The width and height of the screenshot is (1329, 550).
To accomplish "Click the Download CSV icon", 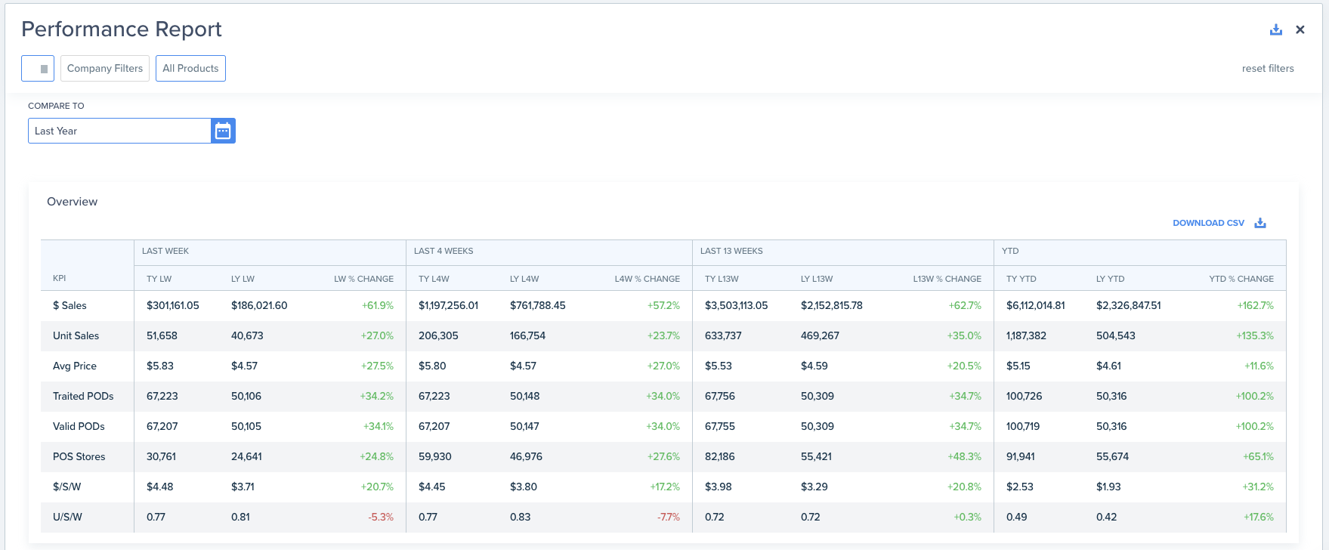I will [x=1260, y=223].
